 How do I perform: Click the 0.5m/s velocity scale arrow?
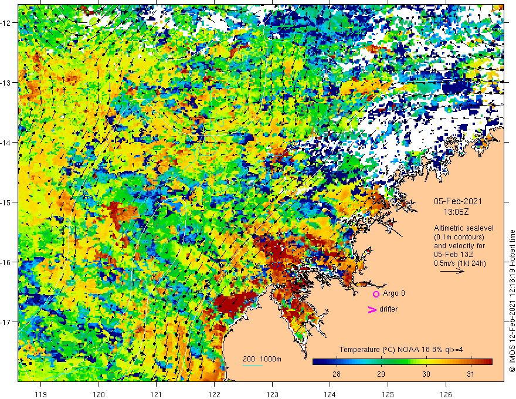pos(453,271)
